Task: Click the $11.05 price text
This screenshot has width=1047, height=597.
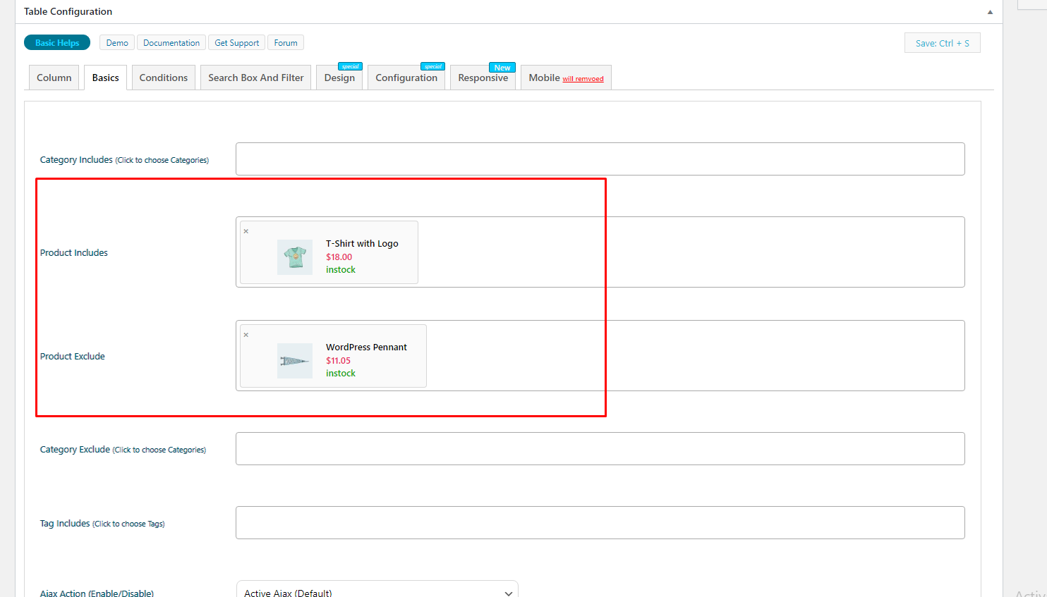Action: 338,361
